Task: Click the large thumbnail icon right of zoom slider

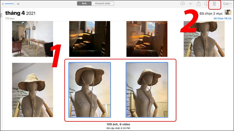Action: pyautogui.click(x=18, y=4)
